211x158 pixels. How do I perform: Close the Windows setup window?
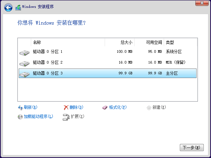tap(202, 3)
